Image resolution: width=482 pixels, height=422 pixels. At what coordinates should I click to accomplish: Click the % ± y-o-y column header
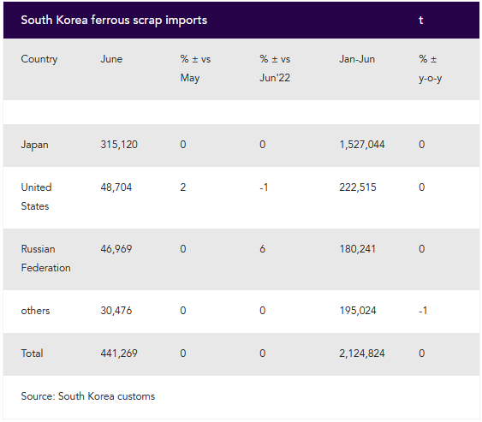click(431, 68)
